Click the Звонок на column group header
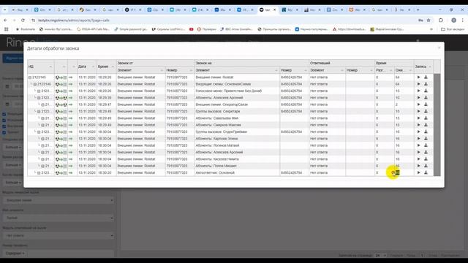This screenshot has width=468, height=263. point(252,64)
